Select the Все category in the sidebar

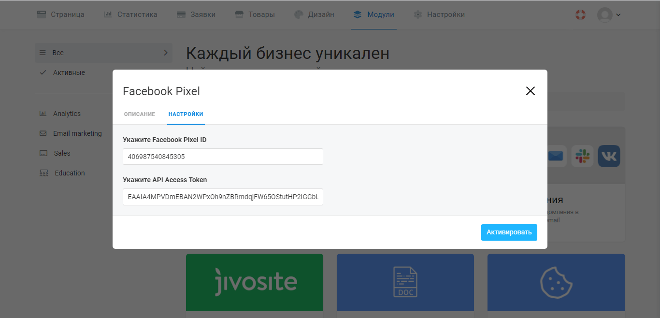pos(103,53)
